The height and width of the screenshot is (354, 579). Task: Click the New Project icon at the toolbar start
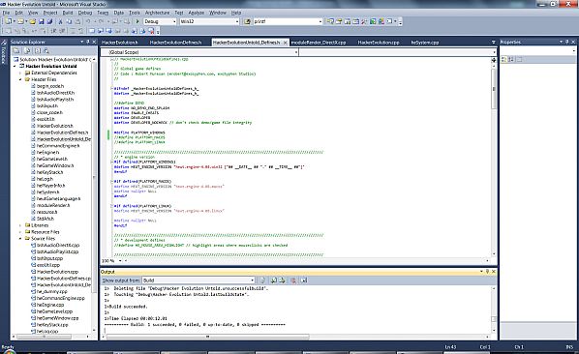pos(8,21)
